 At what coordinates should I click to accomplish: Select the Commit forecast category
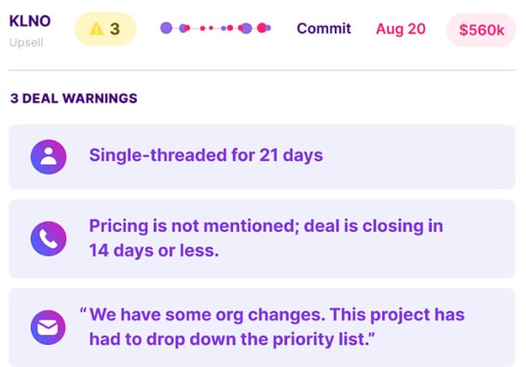pos(324,29)
